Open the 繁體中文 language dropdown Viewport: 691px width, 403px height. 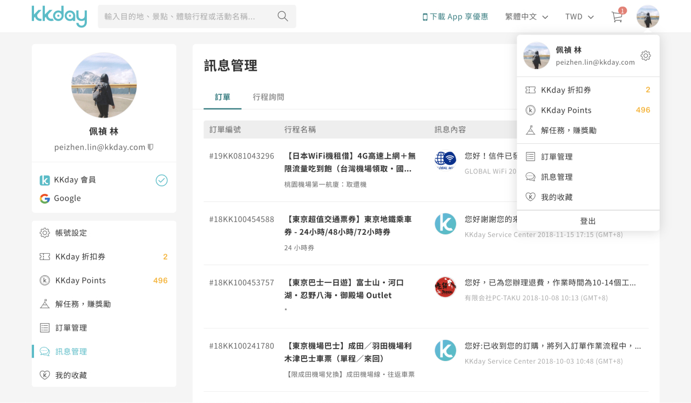coord(526,17)
